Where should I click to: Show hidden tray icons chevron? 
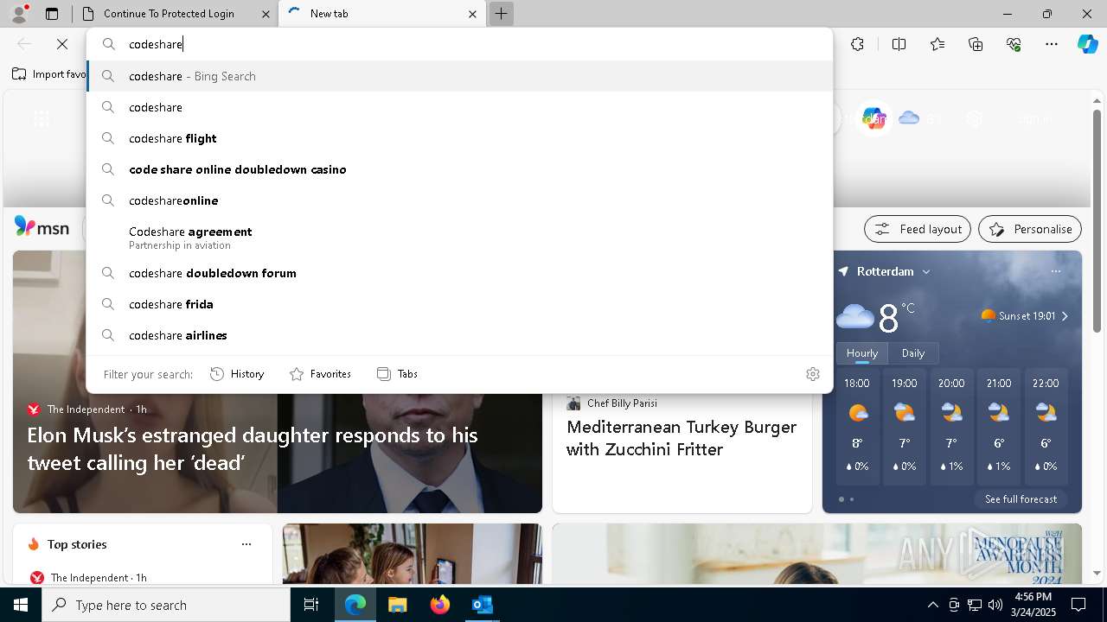932,605
